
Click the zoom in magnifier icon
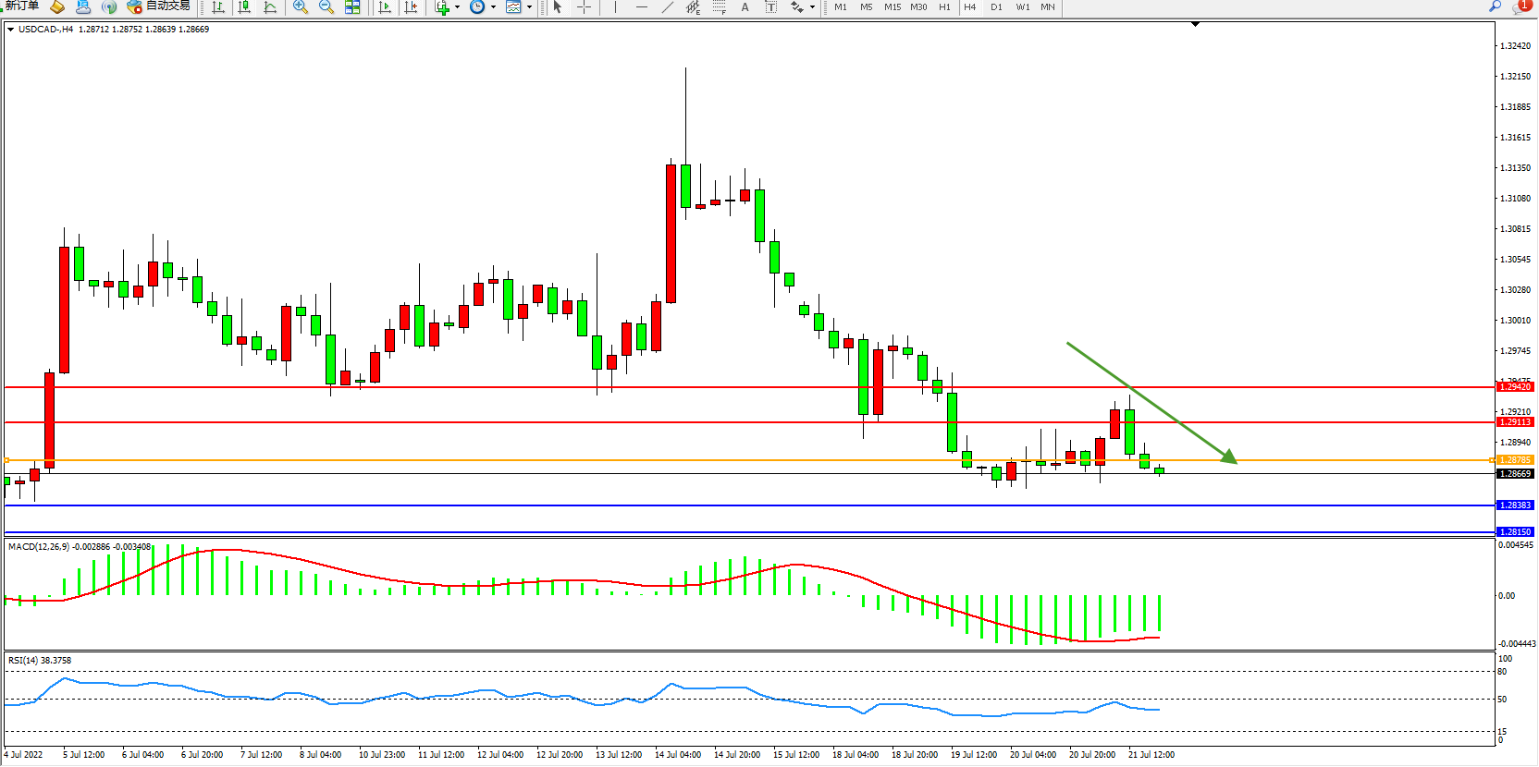point(300,7)
